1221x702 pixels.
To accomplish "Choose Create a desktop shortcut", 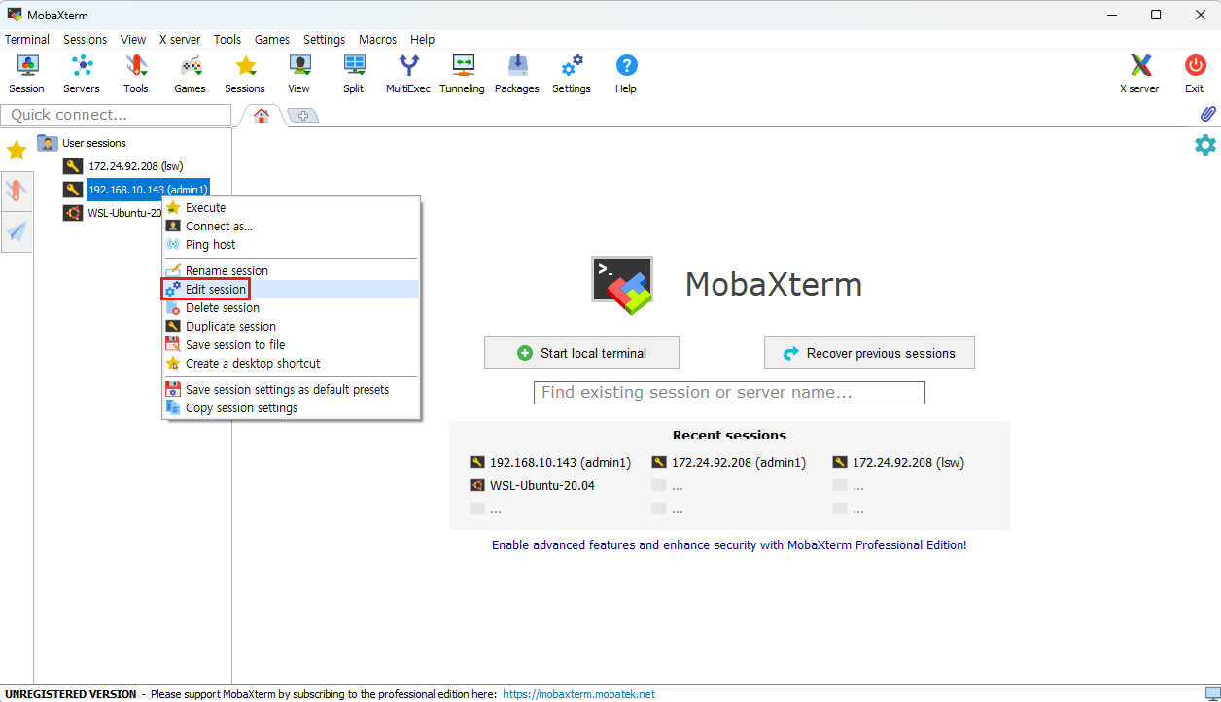I will click(x=291, y=364).
